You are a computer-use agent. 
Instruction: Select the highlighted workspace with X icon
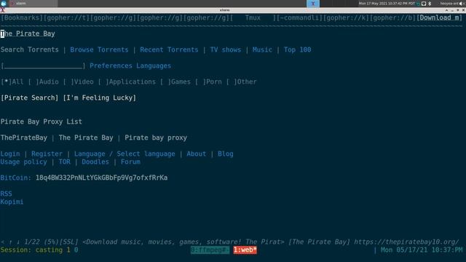coord(313,4)
